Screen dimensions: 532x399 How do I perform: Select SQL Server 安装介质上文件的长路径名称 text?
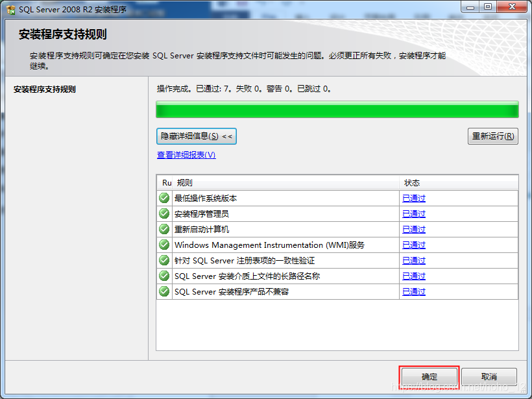[x=247, y=276]
